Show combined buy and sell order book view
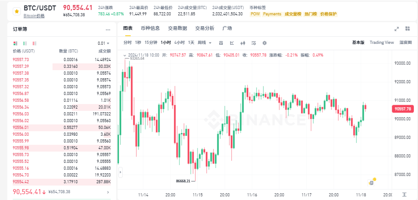 pyautogui.click(x=15, y=43)
